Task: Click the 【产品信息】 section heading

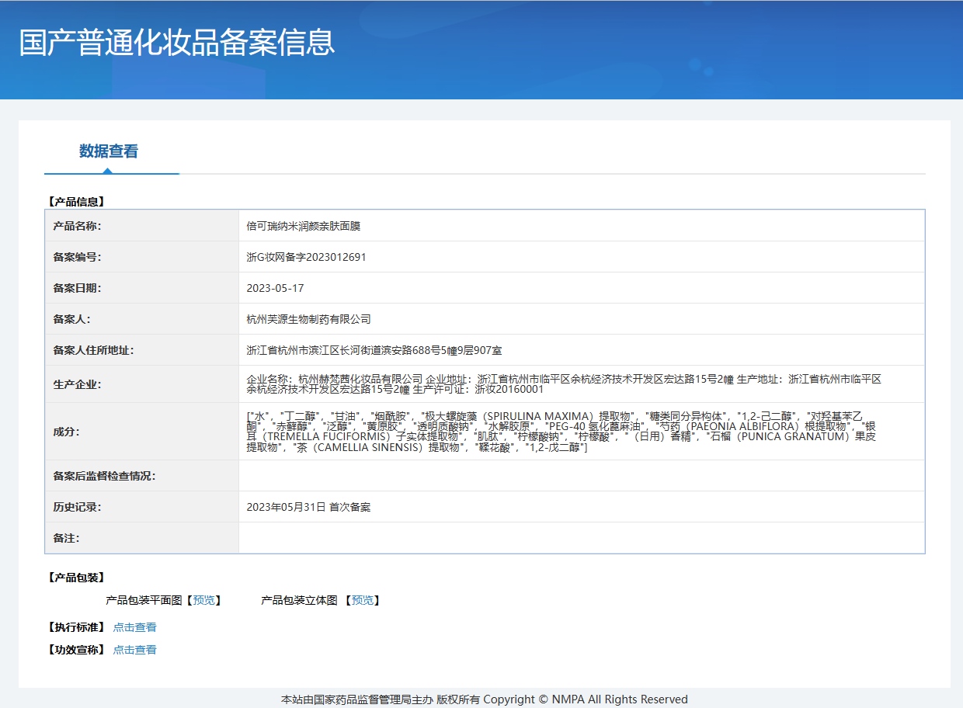Action: point(76,202)
